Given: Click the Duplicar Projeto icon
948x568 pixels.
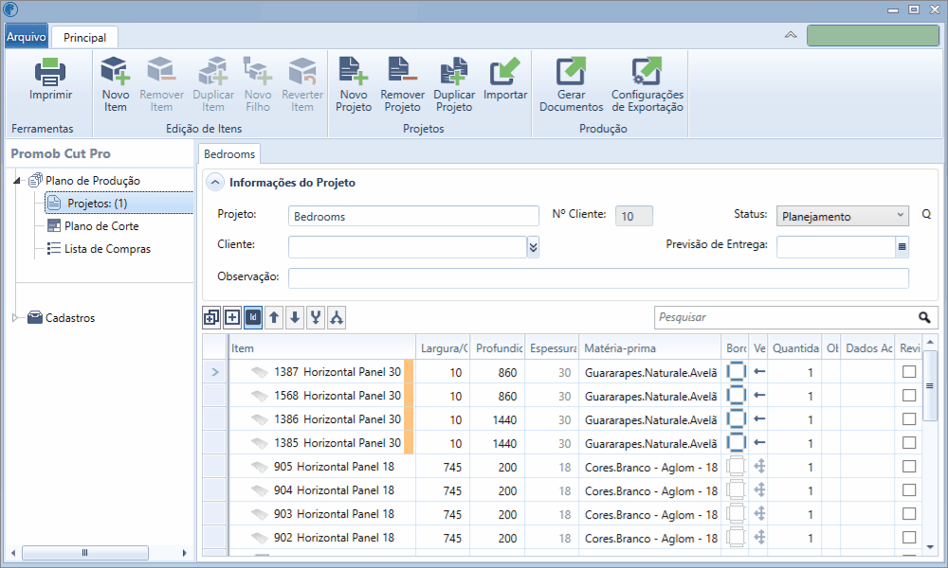Looking at the screenshot, I should coord(454,71).
